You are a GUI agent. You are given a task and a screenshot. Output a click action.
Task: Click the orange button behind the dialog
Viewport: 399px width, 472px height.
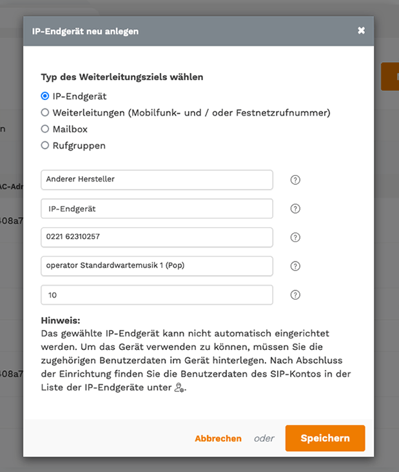390,76
